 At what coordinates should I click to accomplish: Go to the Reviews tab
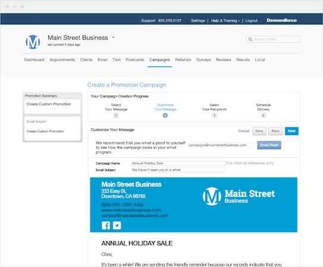coord(224,60)
